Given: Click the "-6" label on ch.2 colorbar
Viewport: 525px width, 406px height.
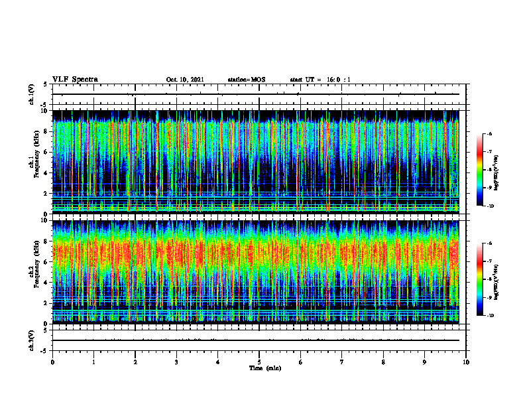Looking at the screenshot, I should click(490, 243).
